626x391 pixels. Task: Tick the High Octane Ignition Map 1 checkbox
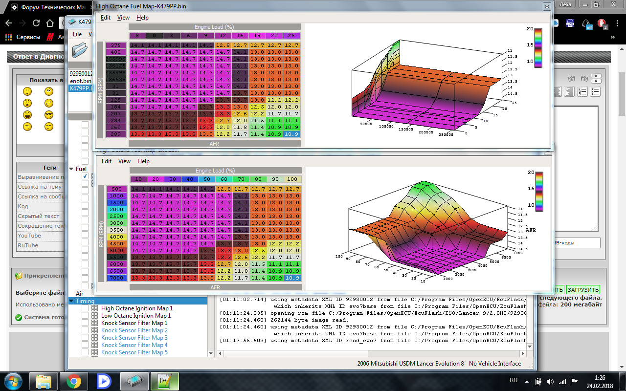(x=85, y=308)
